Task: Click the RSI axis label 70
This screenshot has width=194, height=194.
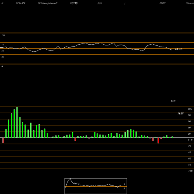Action: (x=3, y=45)
